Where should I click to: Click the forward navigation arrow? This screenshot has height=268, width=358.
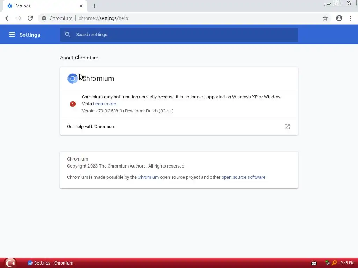click(19, 18)
